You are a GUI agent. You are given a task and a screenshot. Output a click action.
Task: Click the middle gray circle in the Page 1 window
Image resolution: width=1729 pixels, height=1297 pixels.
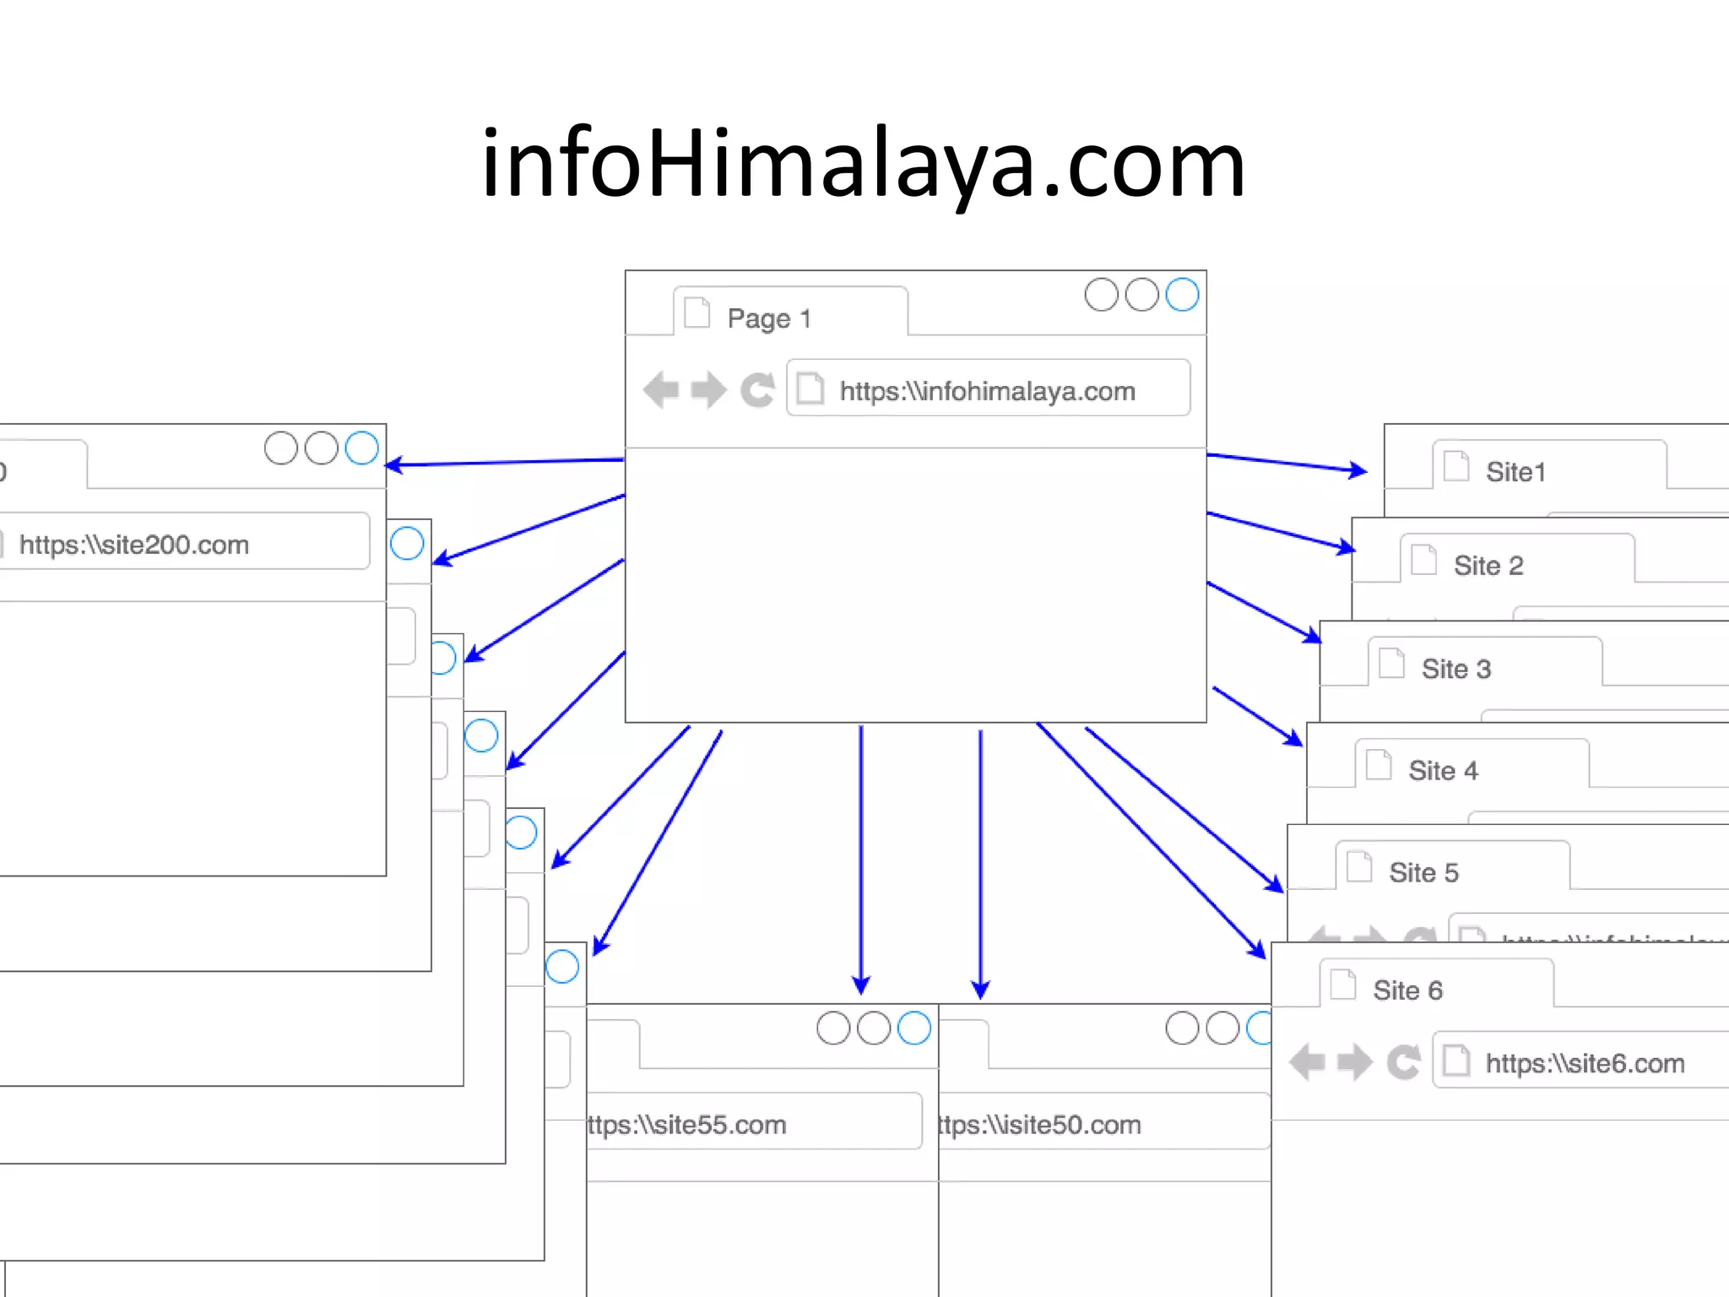pos(1142,295)
